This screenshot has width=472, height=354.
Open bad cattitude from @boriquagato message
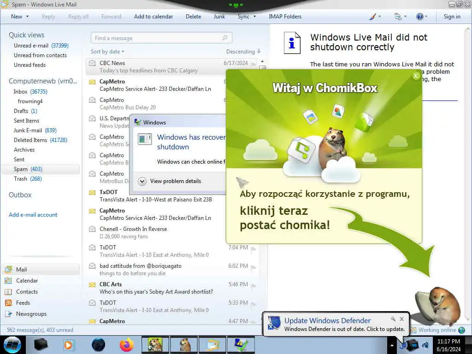(x=171, y=269)
